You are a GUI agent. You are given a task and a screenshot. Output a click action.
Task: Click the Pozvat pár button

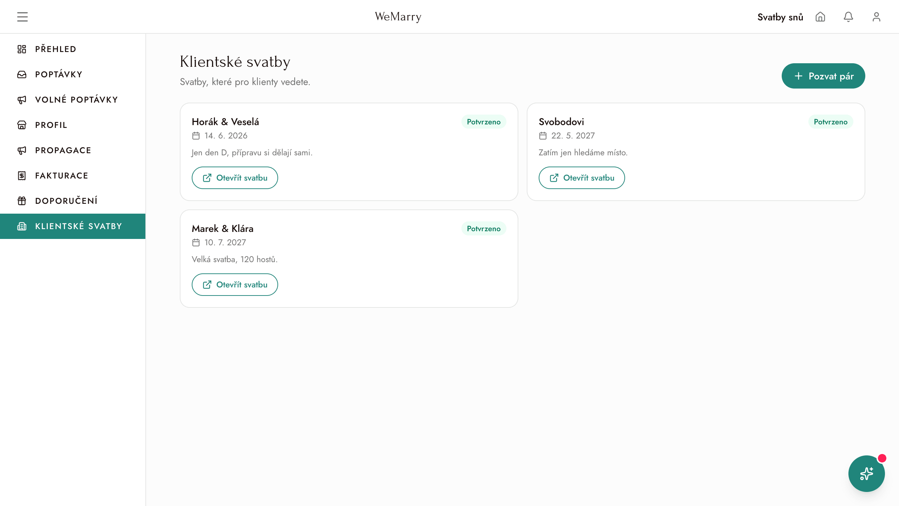click(823, 76)
